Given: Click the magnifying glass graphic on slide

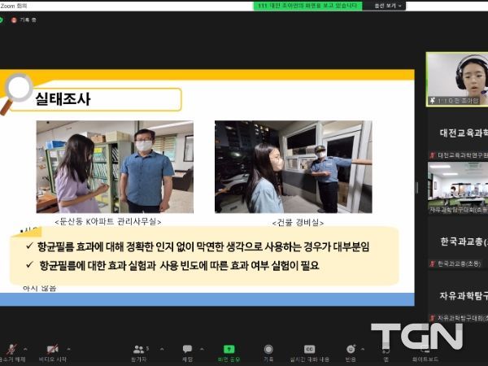Looking at the screenshot, I should click(x=16, y=94).
